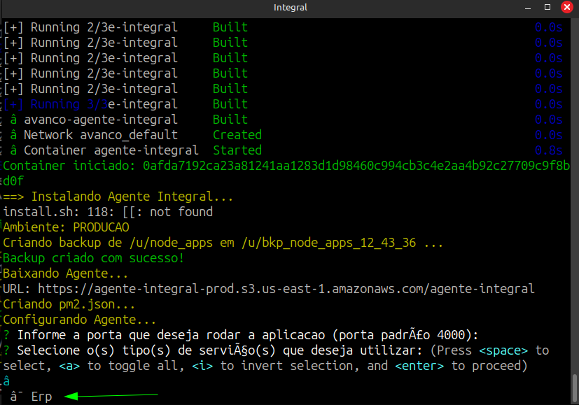Click the <enter> key hint text

(x=420, y=365)
